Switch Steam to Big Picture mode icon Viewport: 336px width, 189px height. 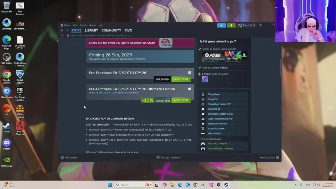coord(261,25)
